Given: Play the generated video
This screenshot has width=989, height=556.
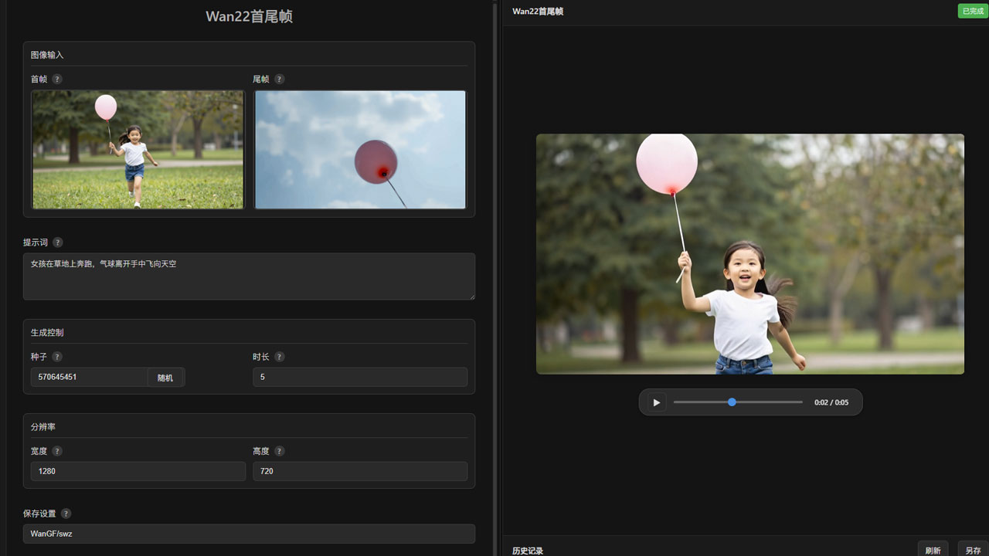Looking at the screenshot, I should click(657, 402).
